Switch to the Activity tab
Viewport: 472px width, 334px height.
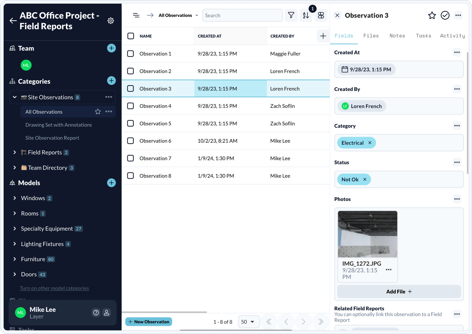[452, 36]
